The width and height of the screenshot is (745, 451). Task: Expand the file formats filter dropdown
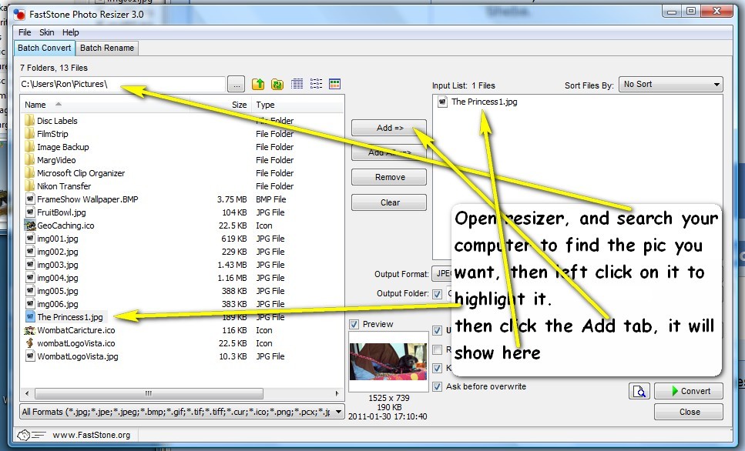coord(338,413)
